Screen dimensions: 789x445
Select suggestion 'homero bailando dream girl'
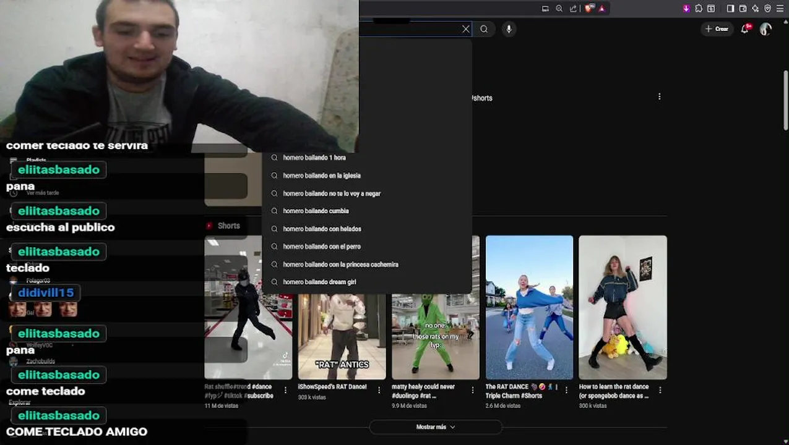(x=367, y=282)
